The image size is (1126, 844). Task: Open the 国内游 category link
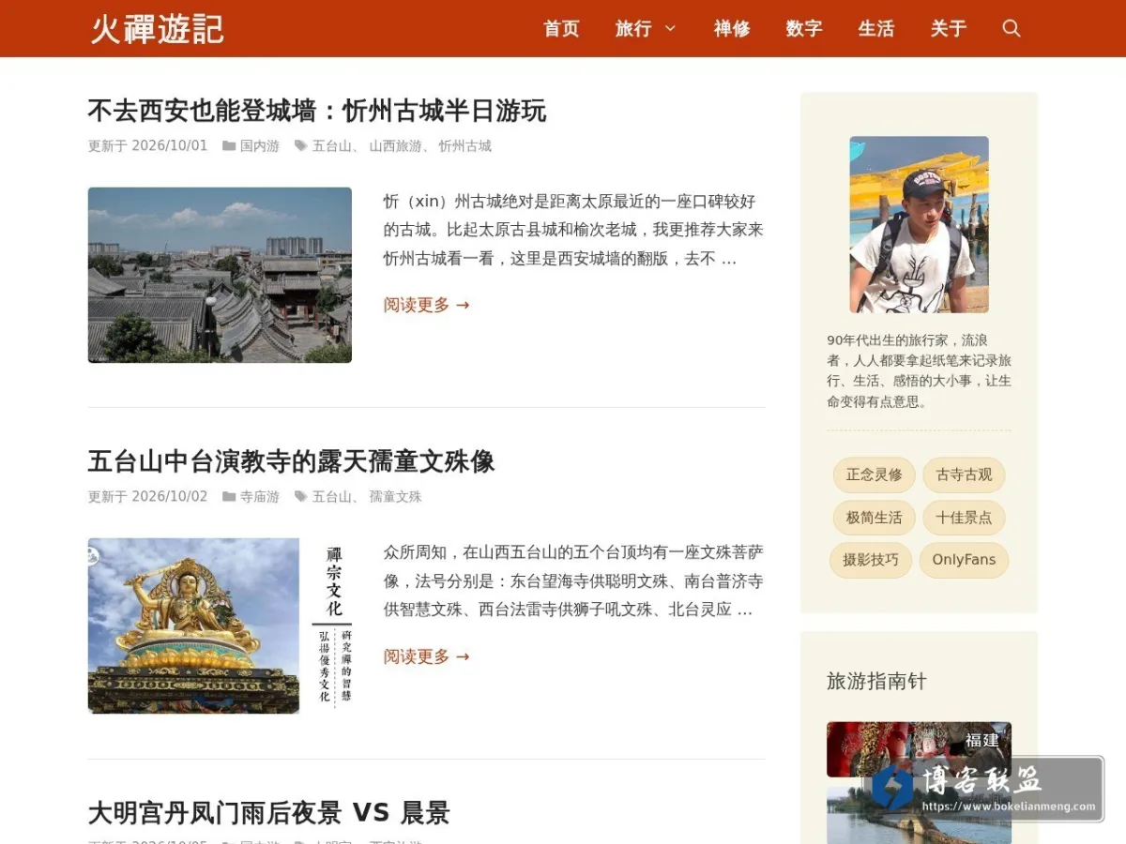260,146
